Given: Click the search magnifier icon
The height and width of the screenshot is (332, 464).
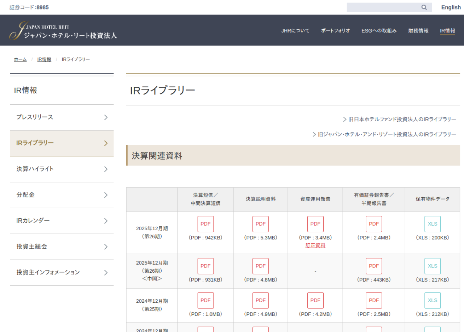Looking at the screenshot, I should (x=424, y=7).
